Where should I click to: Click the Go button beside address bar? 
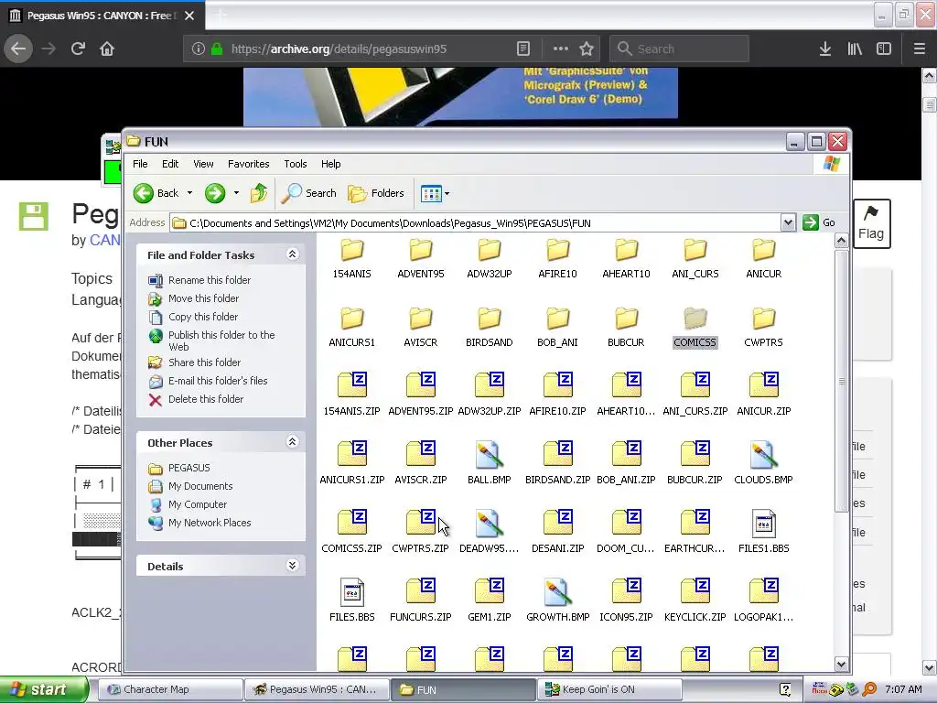(819, 223)
